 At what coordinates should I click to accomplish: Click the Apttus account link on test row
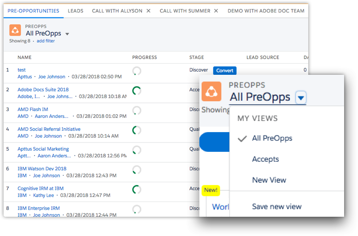click(25, 77)
